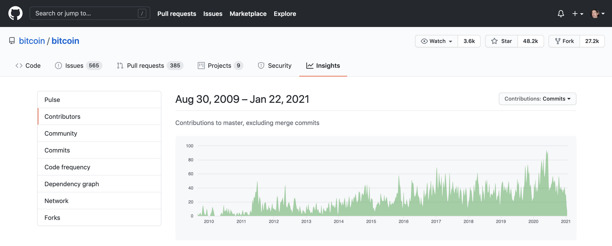Open Issues in top navigation

point(213,13)
